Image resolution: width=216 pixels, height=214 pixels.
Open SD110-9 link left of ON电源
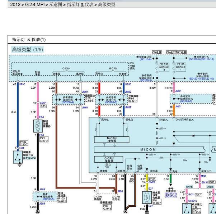(146, 59)
